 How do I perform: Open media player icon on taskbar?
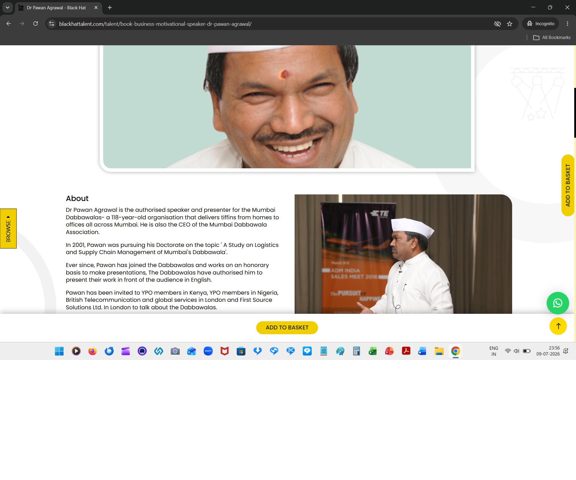[x=76, y=351]
